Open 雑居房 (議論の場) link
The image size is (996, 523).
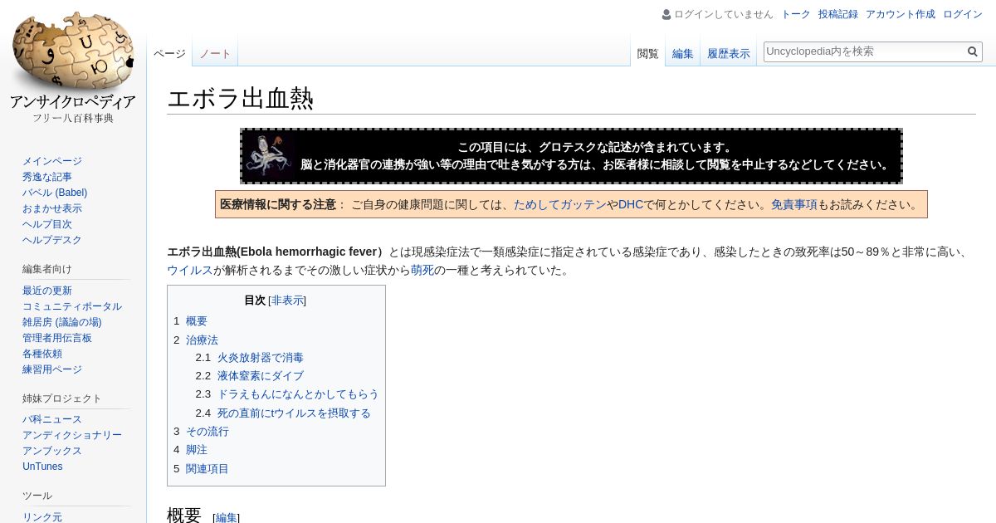[x=62, y=322]
